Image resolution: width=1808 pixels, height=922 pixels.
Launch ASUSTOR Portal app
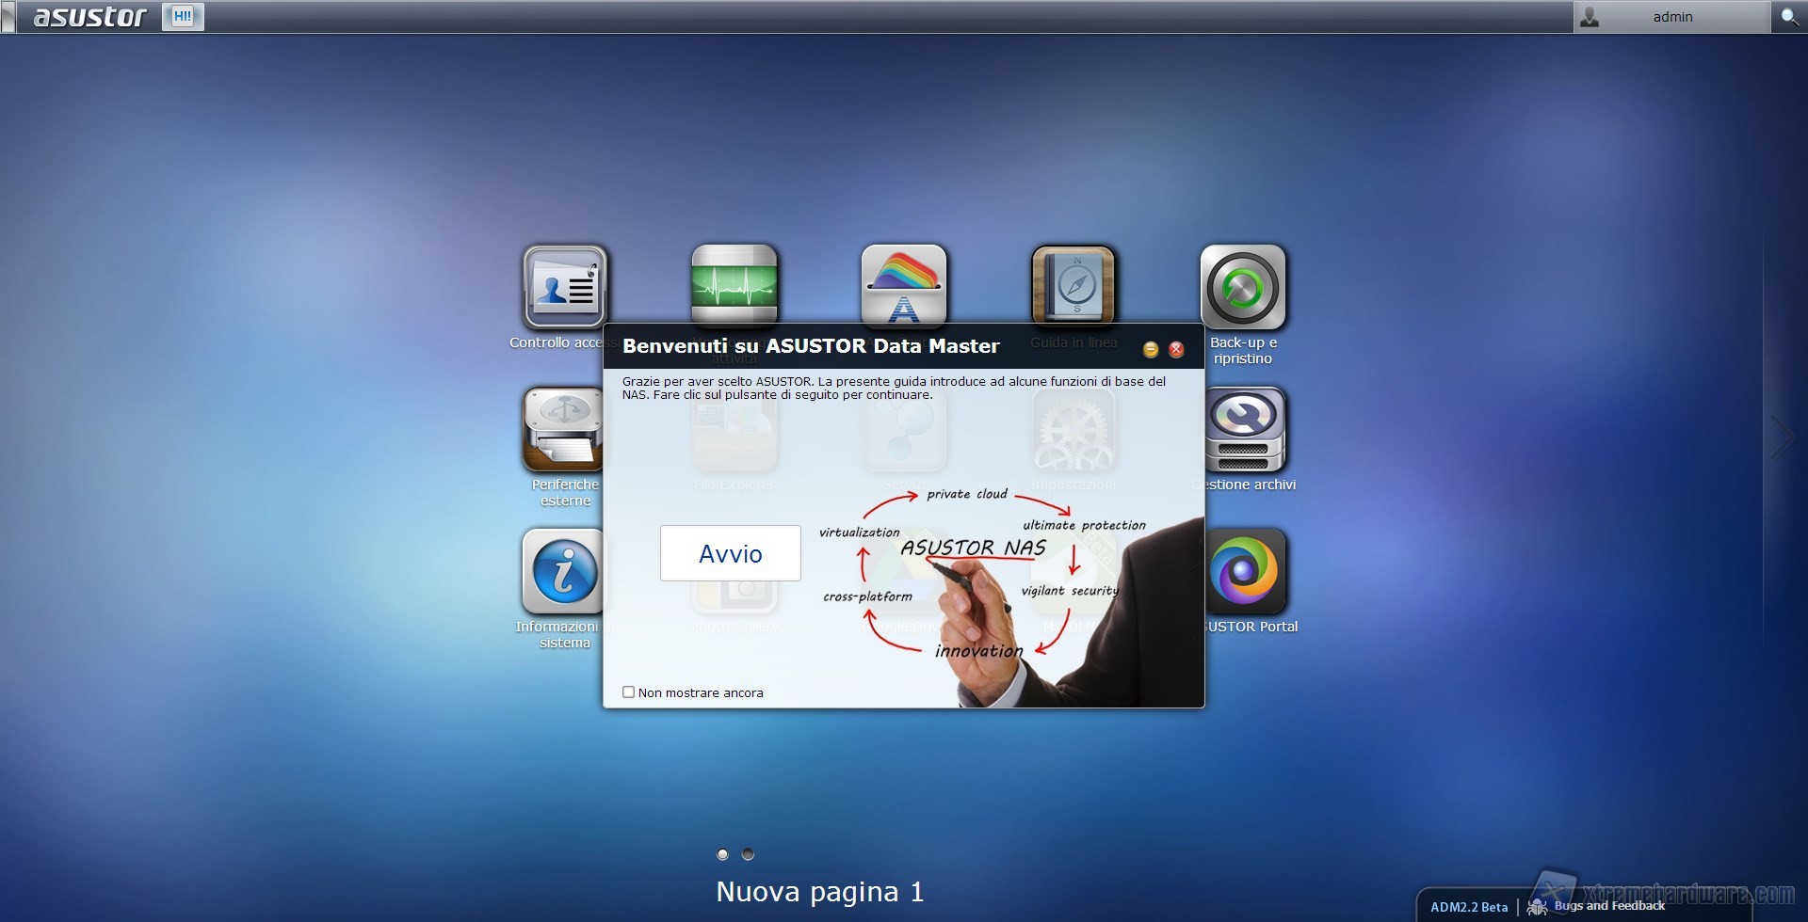tap(1244, 572)
